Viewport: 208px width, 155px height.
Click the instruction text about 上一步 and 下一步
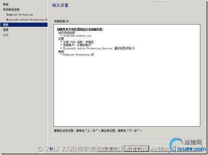tap(97, 131)
